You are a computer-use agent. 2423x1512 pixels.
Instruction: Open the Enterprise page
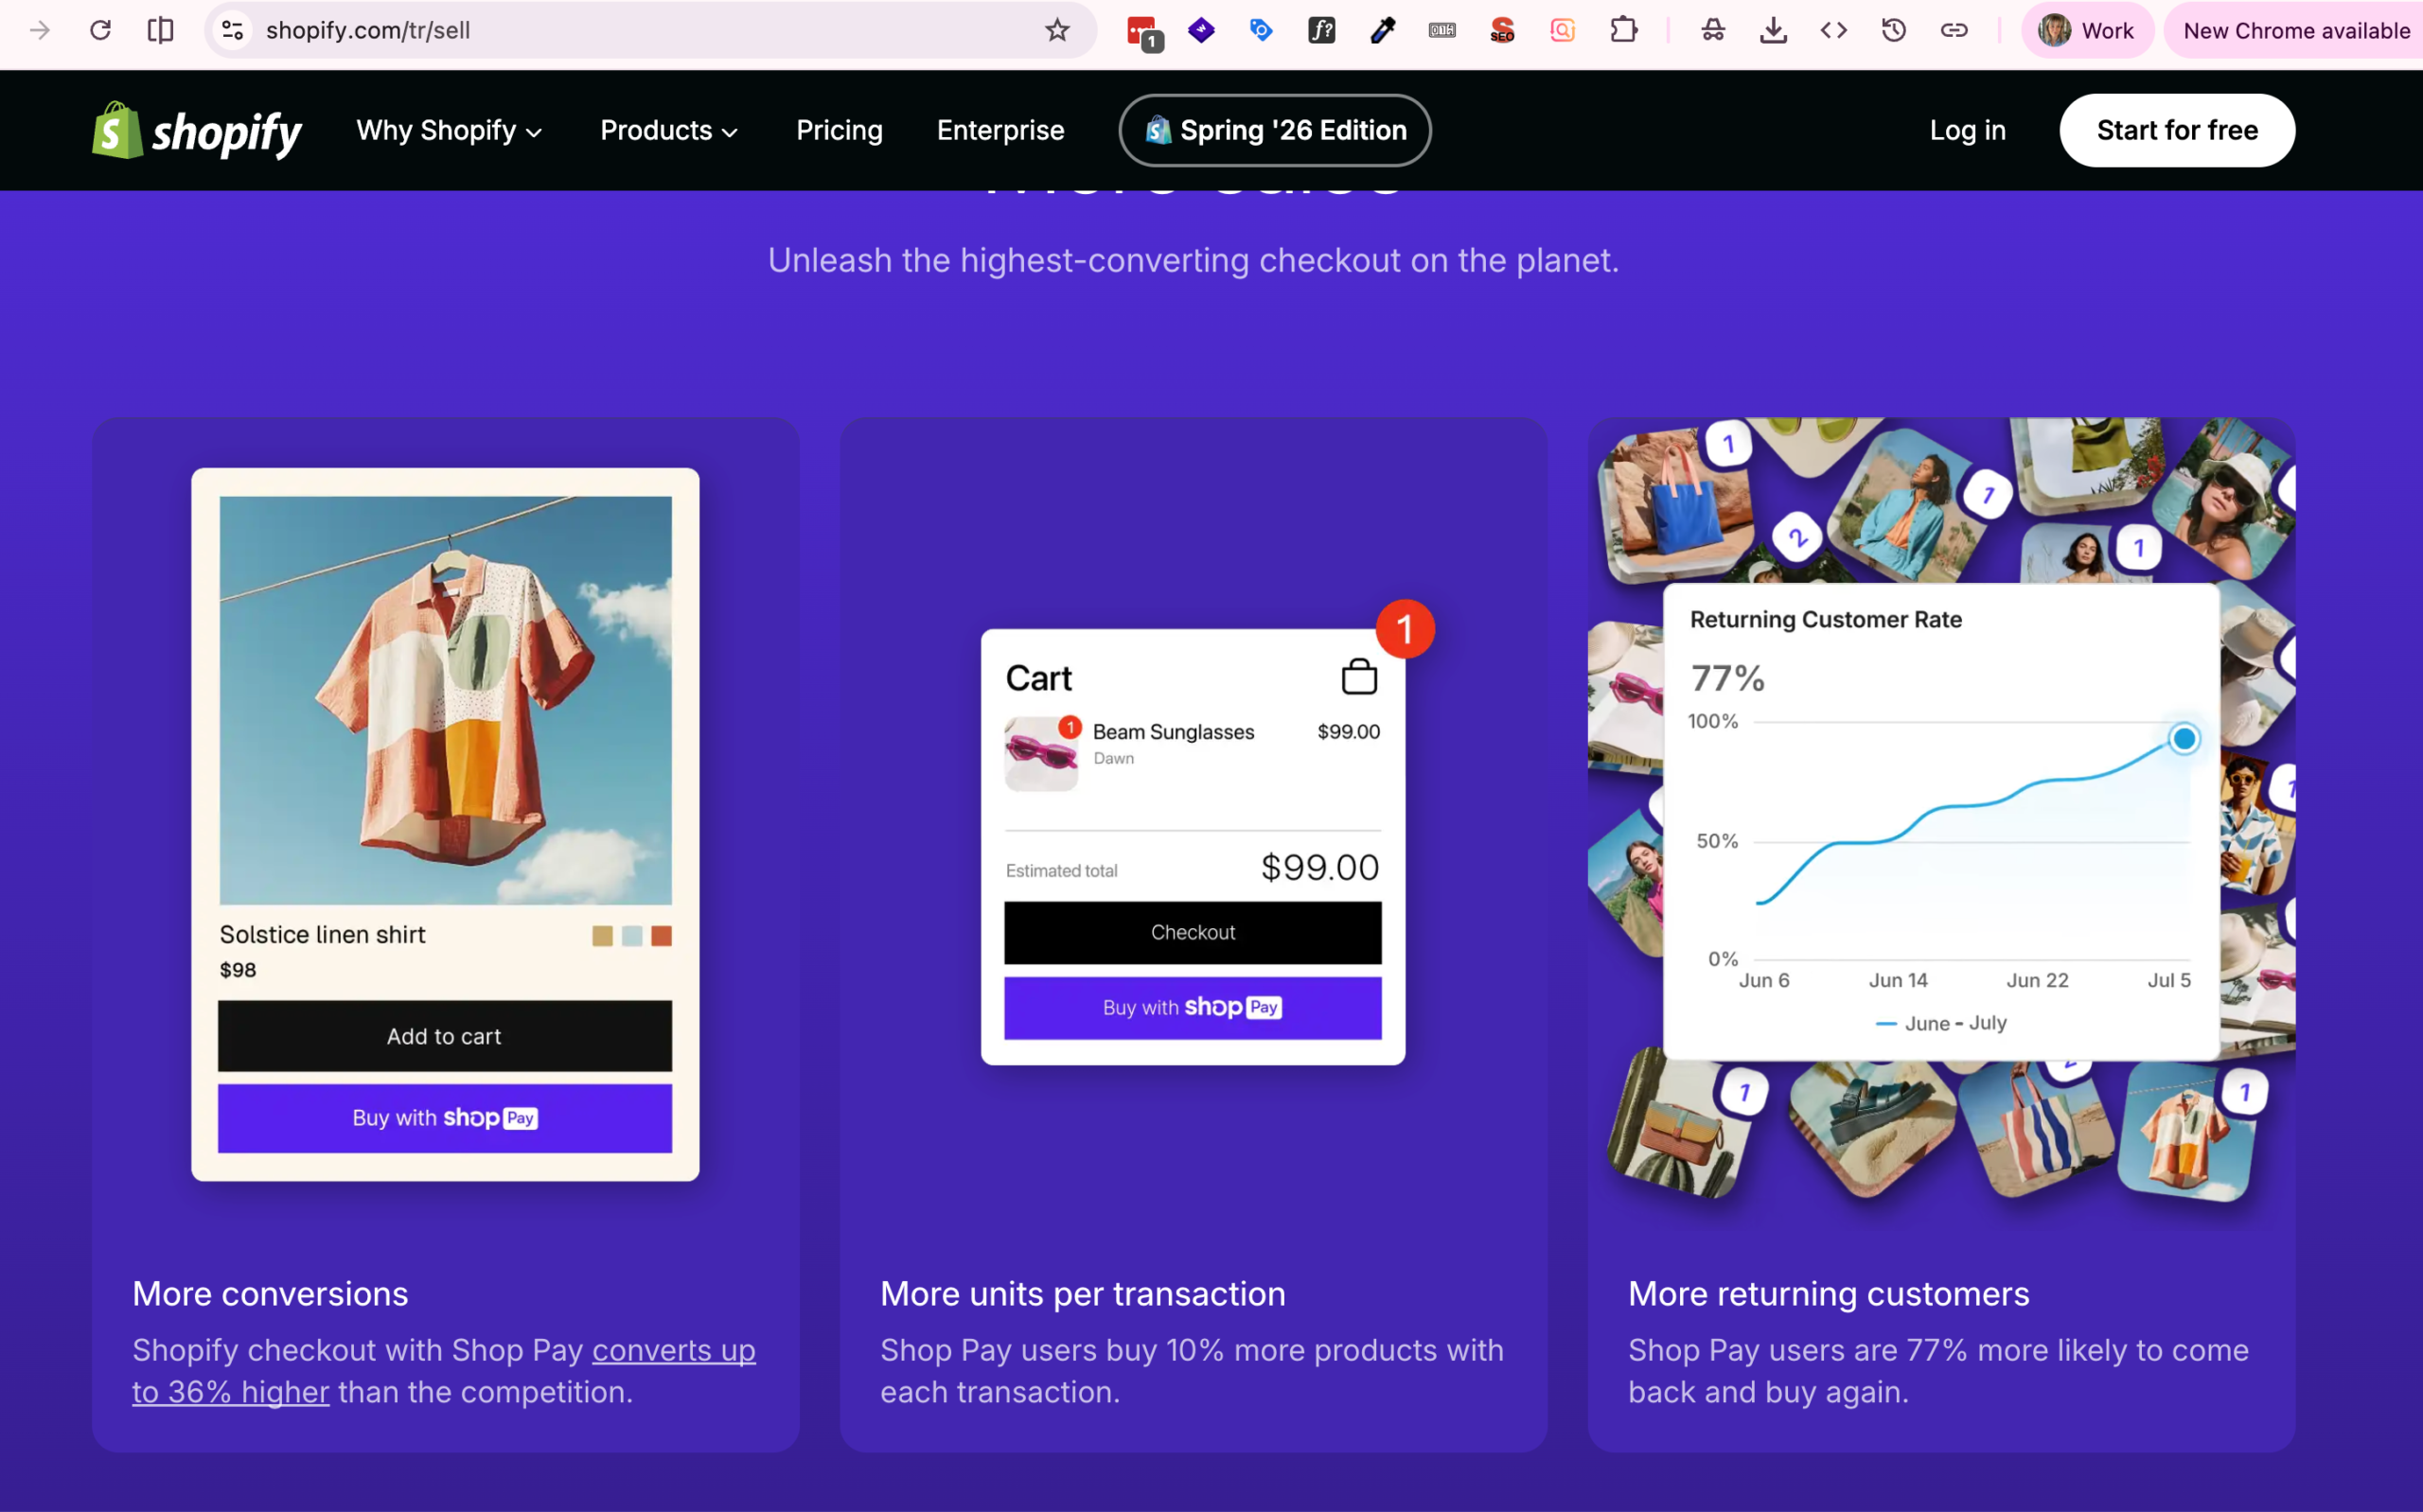tap(1000, 130)
